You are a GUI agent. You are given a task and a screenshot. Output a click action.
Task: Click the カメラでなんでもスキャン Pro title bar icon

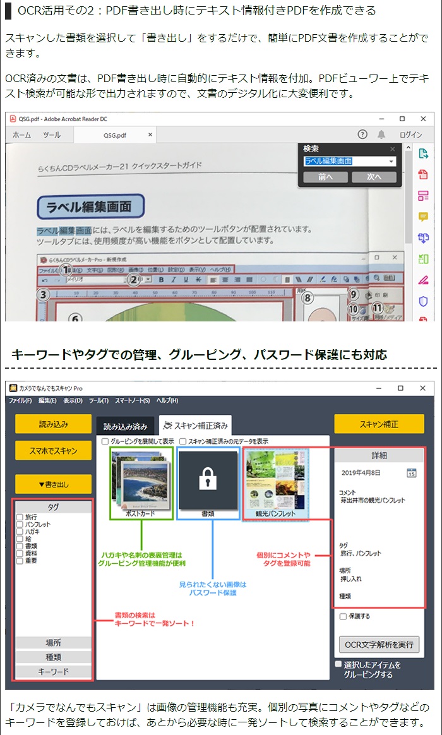13,388
